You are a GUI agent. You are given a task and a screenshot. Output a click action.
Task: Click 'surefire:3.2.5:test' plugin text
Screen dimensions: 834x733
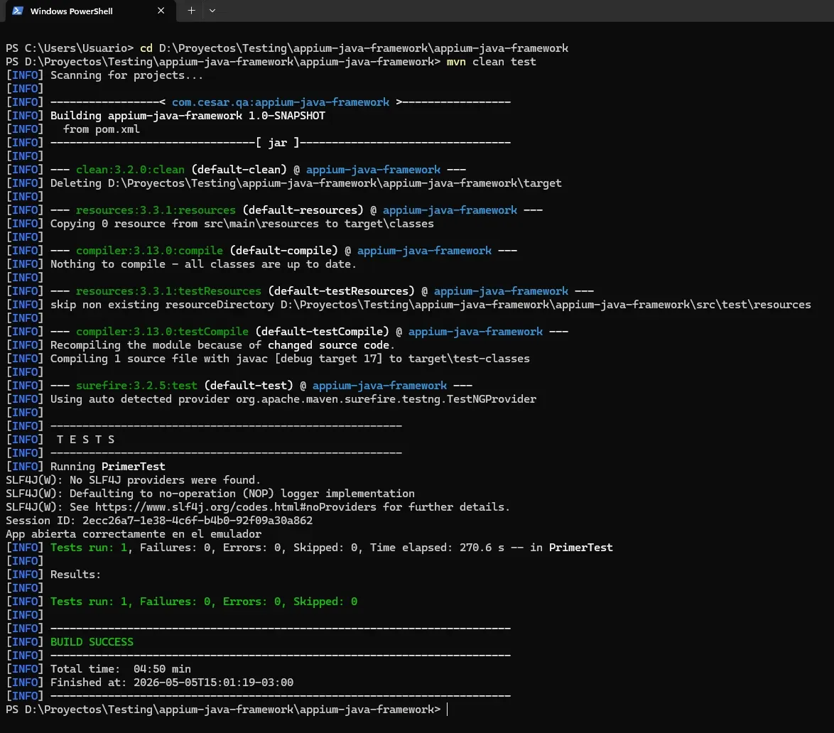[x=136, y=386]
